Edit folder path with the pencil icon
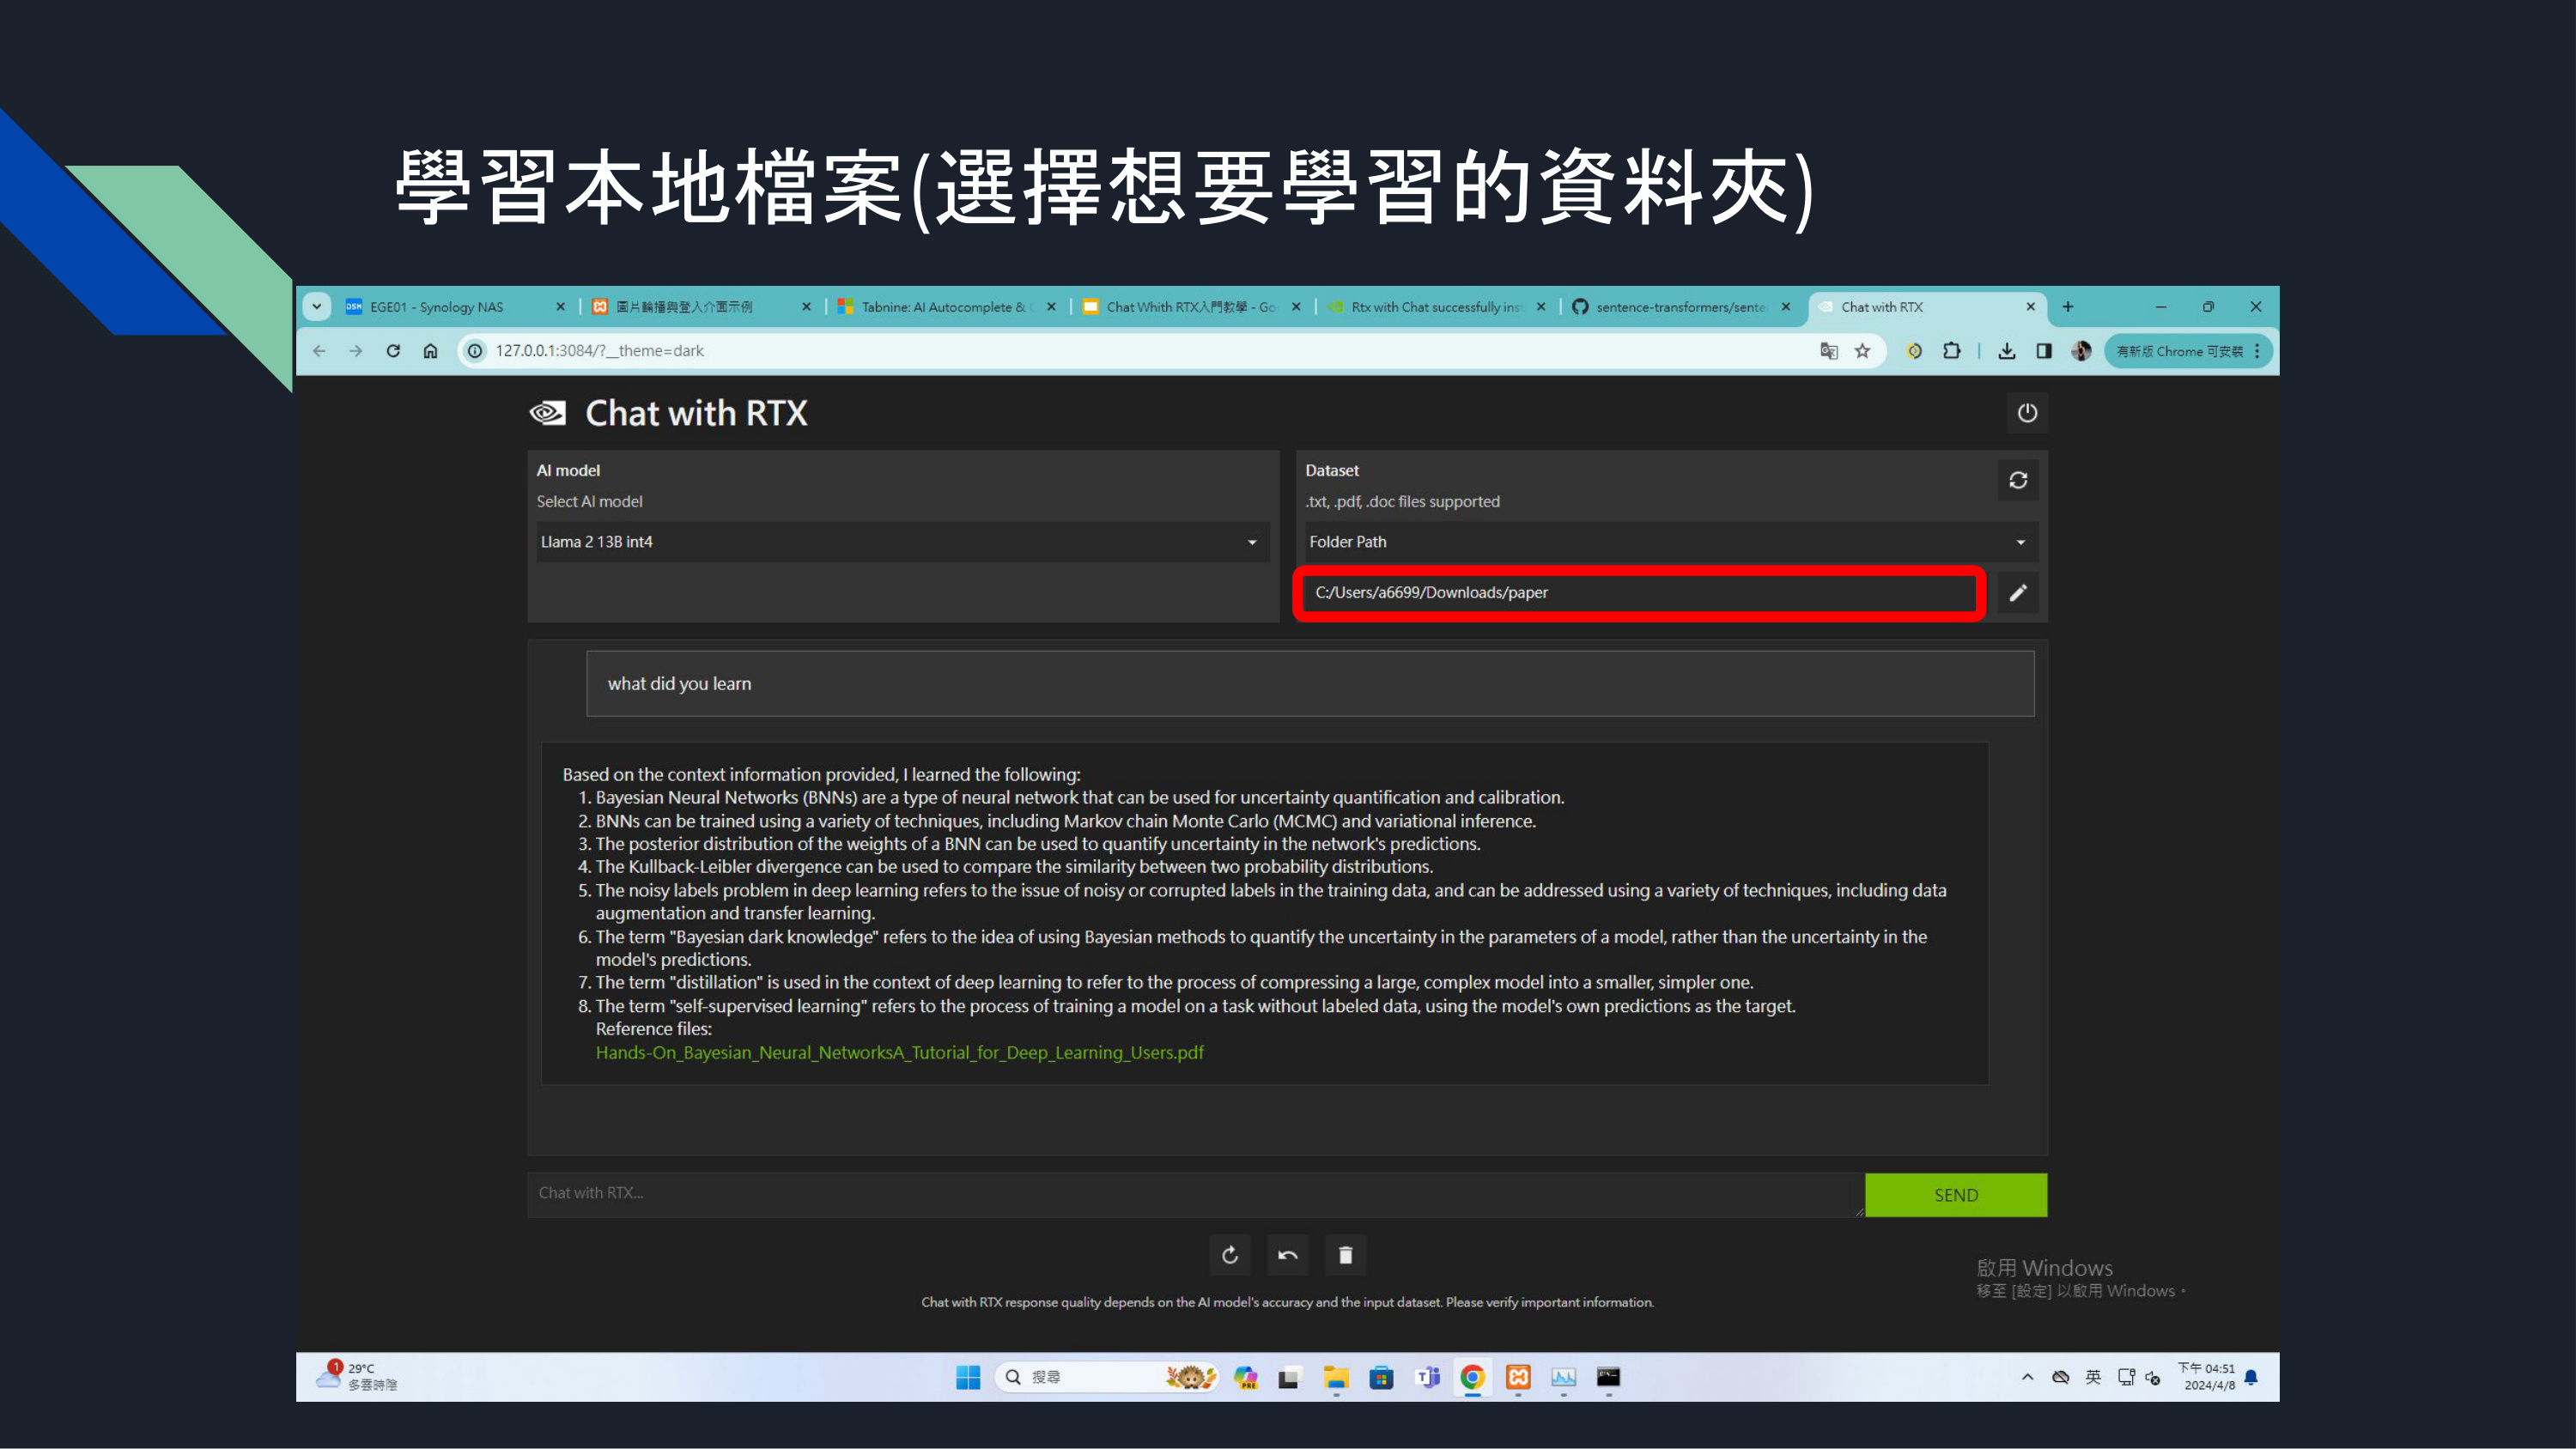This screenshot has height=1449, width=2576. [2018, 593]
